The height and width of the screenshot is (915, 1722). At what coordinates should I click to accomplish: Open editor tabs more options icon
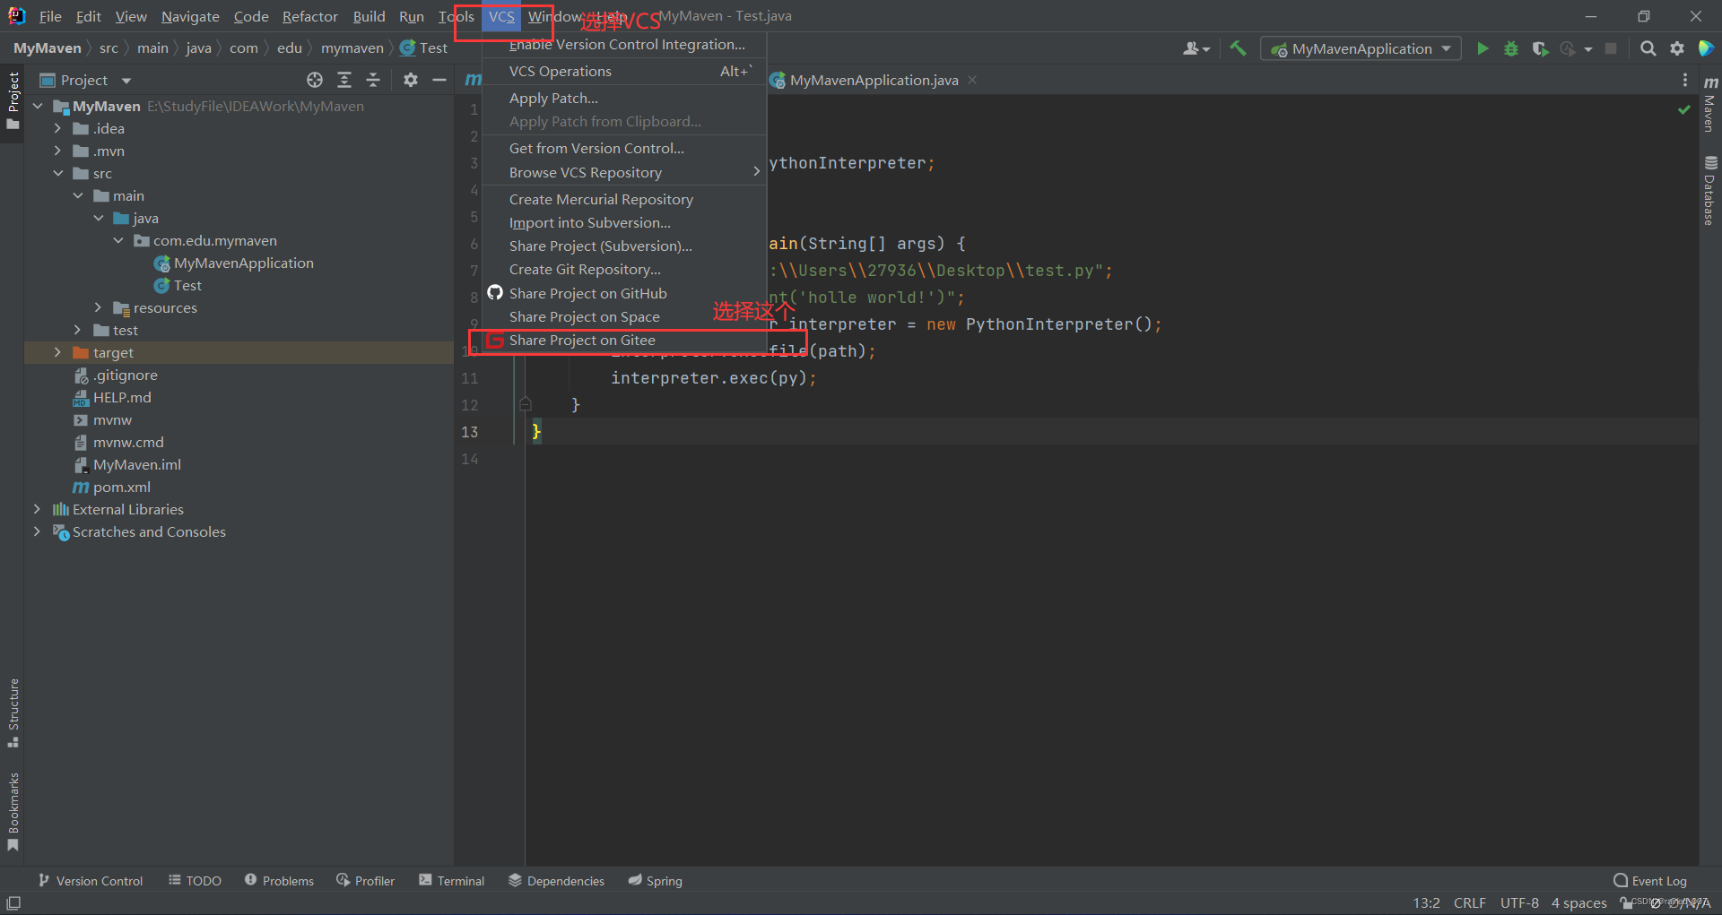pos(1685,80)
